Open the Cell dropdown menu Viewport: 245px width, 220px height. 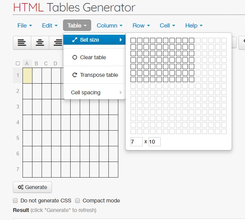[x=168, y=26]
